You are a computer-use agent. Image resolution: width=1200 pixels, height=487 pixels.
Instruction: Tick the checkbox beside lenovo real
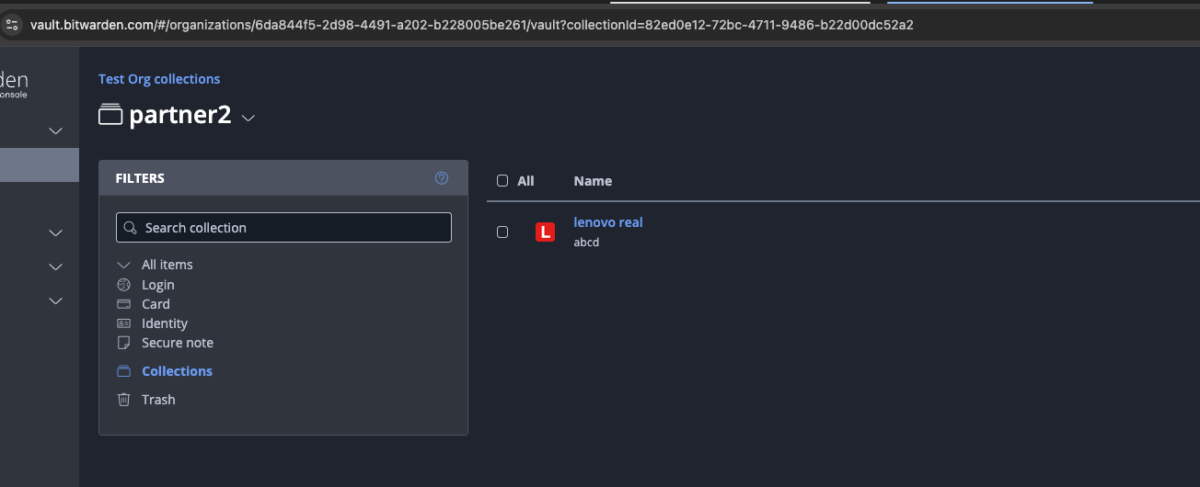(x=502, y=232)
